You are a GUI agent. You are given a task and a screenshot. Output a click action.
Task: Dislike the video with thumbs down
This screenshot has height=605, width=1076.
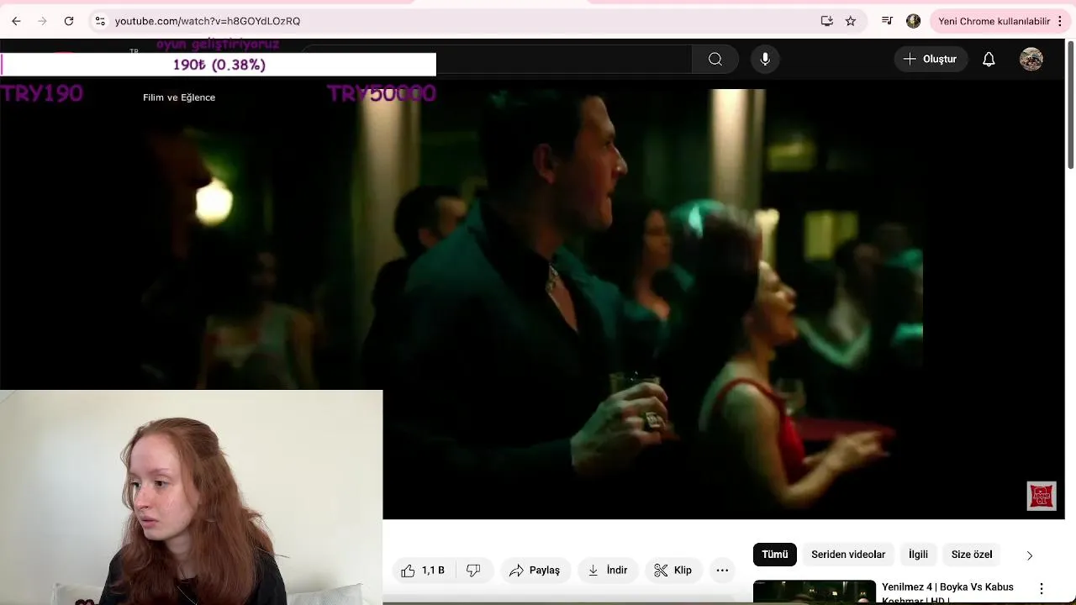pos(473,571)
